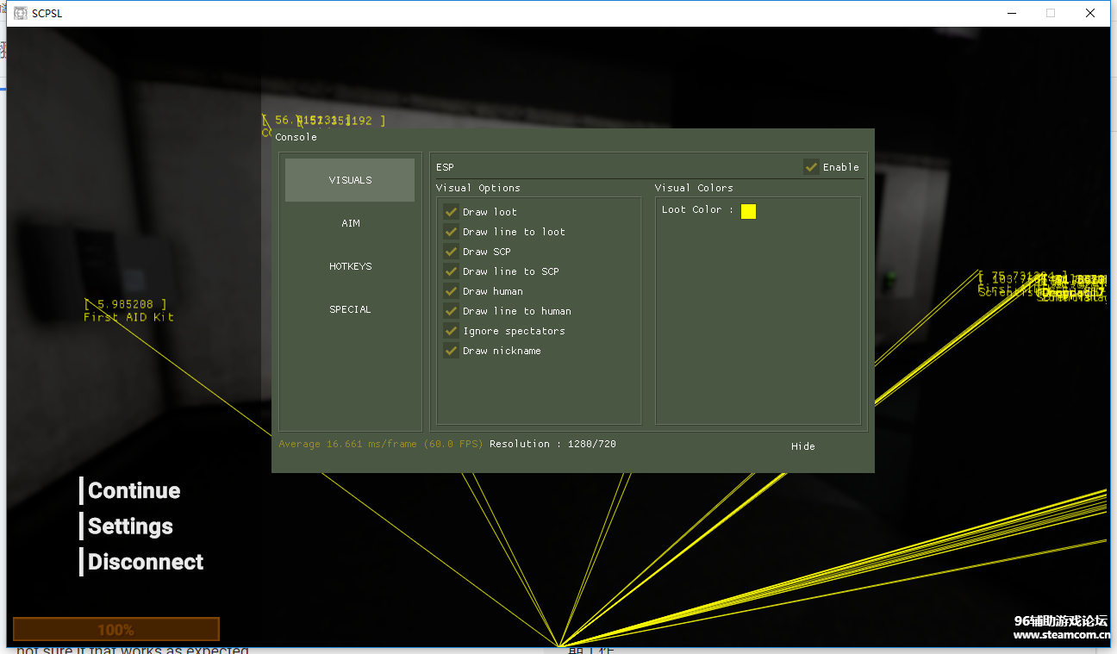
Task: Uncheck the Draw loot checkbox
Action: coord(451,212)
